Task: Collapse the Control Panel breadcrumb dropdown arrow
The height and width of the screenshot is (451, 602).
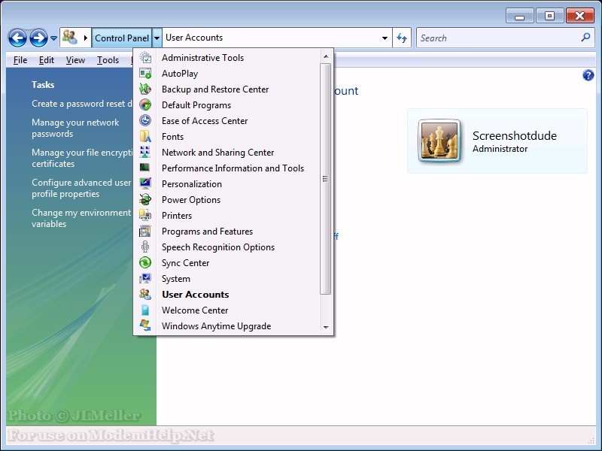Action: [157, 38]
